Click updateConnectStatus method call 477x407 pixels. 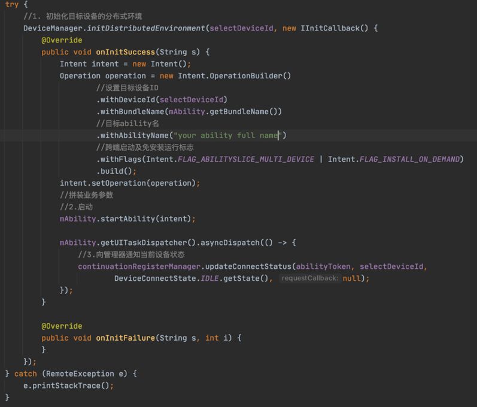(x=248, y=267)
